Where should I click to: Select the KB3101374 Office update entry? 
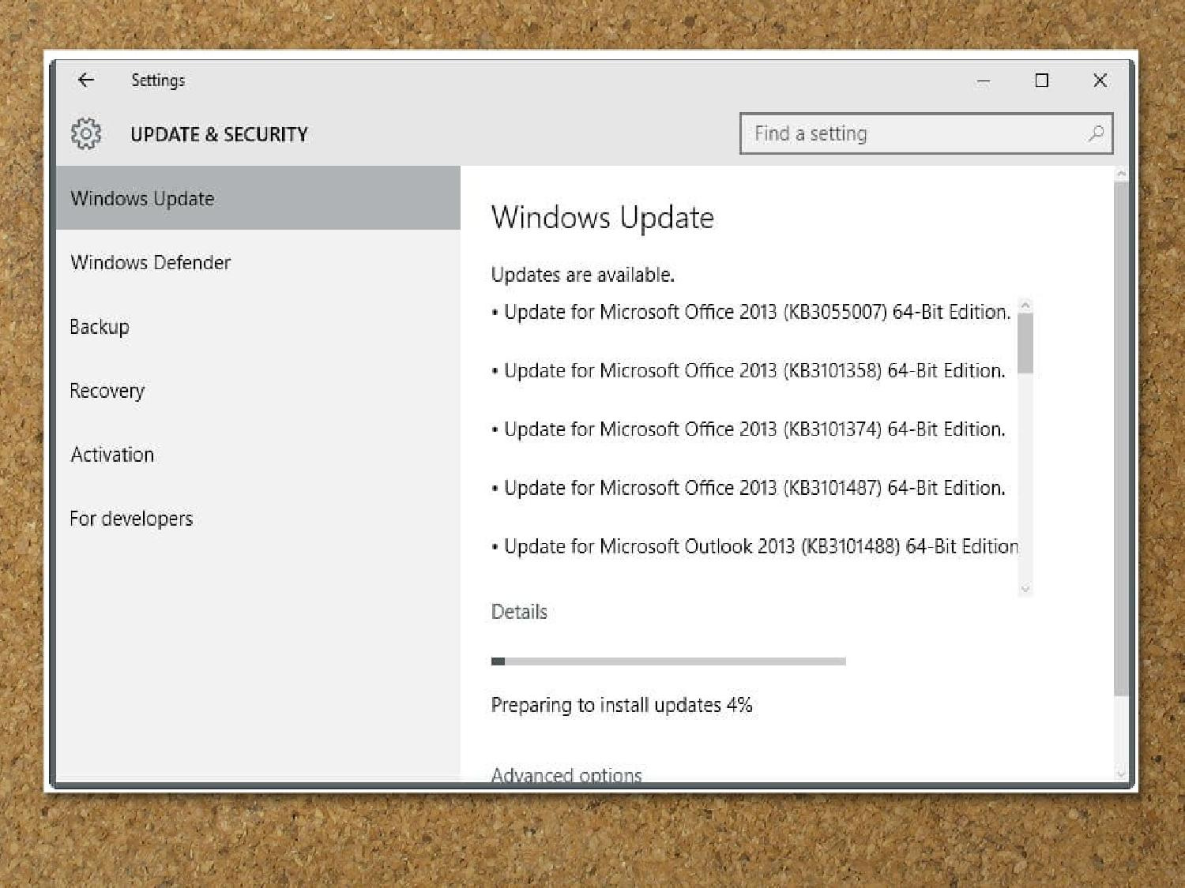tap(748, 429)
